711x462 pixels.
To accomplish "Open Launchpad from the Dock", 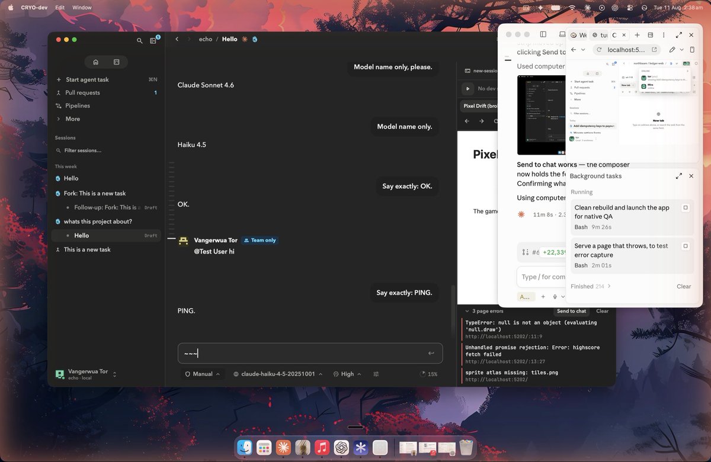I will tap(264, 448).
